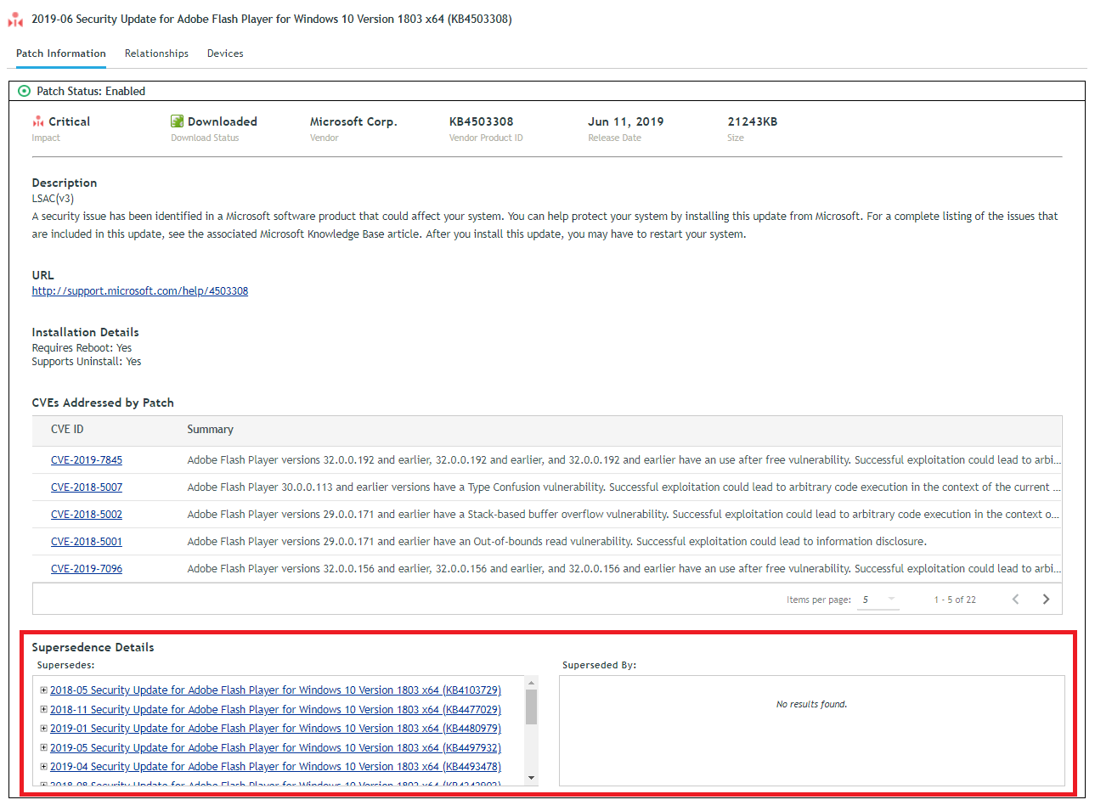Click the Microsoft Corp. vendor value
Image resolution: width=1095 pixels, height=811 pixels.
[353, 121]
